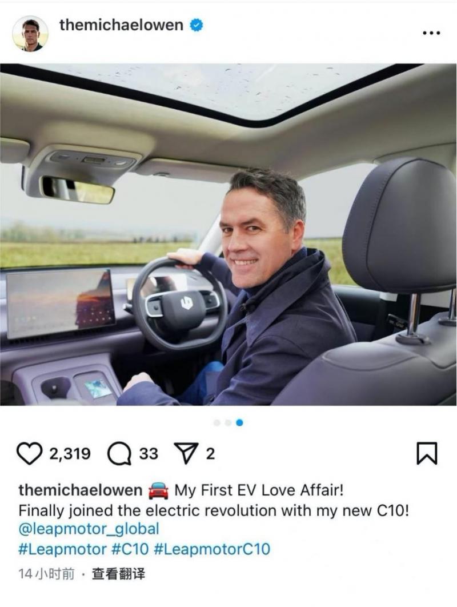The width and height of the screenshot is (457, 607).
Task: Open themichaelowen username in caption
Action: click(x=80, y=490)
